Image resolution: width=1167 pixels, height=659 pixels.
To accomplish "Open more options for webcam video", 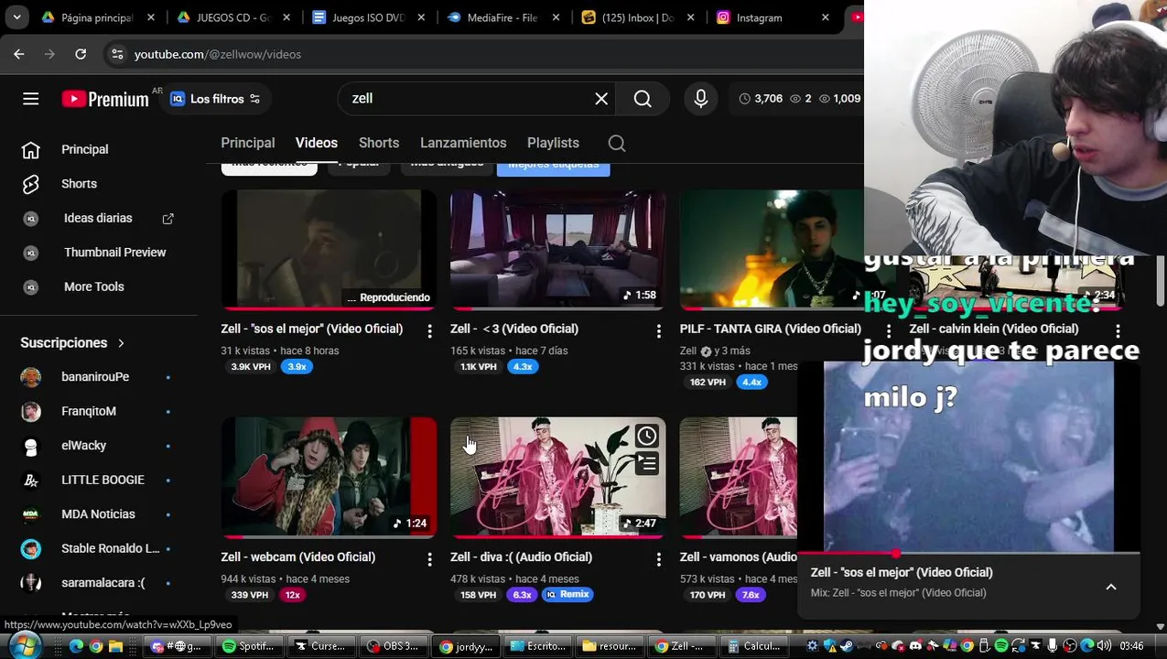I will click(429, 559).
